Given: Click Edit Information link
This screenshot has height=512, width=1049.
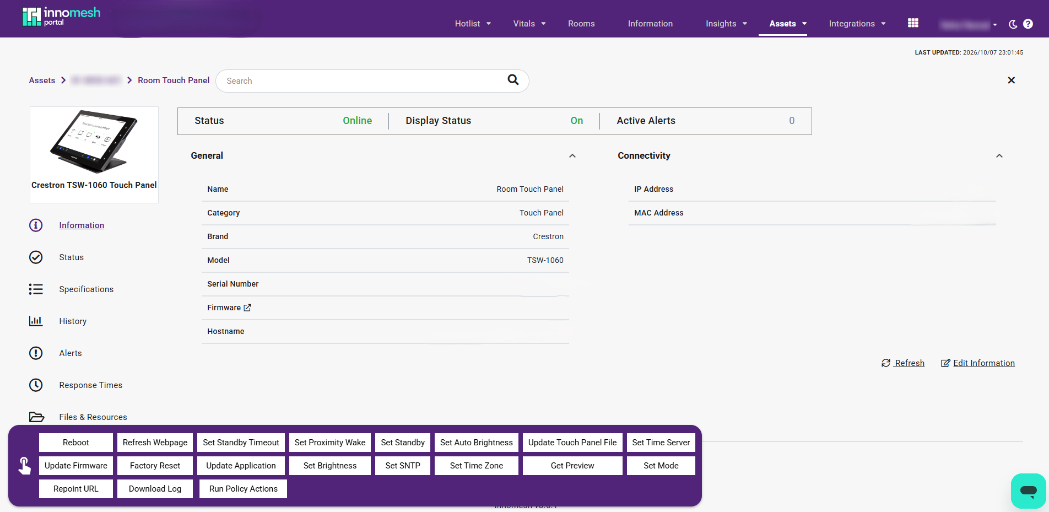Looking at the screenshot, I should [x=978, y=363].
